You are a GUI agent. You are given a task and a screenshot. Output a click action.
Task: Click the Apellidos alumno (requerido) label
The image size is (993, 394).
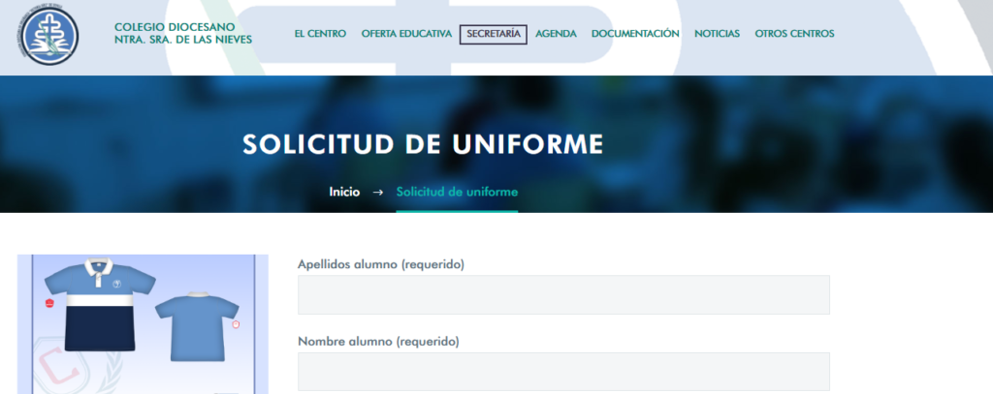tap(380, 264)
